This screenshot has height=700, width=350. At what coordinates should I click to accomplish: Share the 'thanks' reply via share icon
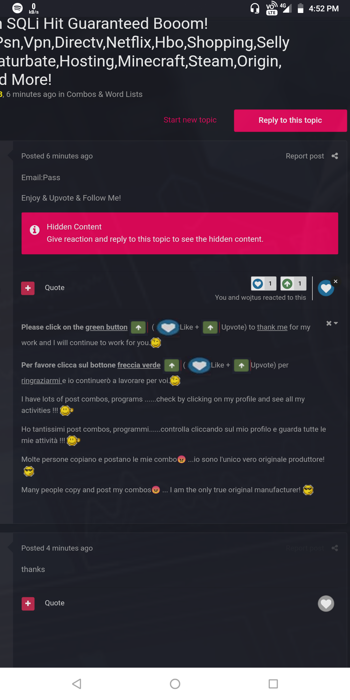coord(335,548)
